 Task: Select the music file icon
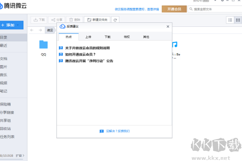click(175, 45)
